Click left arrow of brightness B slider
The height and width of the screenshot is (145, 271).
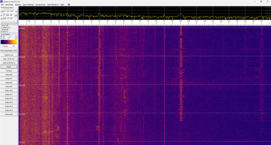pos(3,36)
